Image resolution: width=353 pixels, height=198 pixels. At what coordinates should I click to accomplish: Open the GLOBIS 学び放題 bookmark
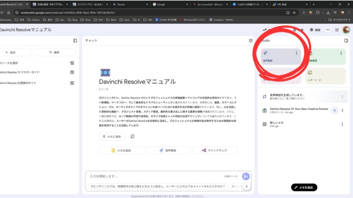coord(166,20)
